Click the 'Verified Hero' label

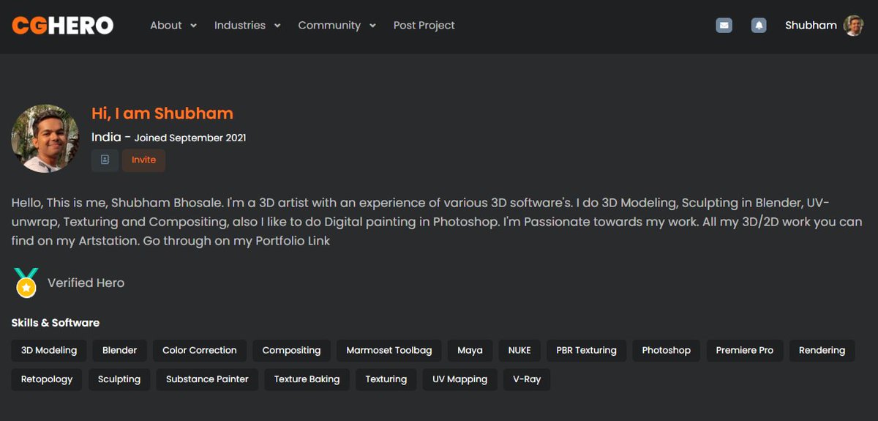pos(86,283)
